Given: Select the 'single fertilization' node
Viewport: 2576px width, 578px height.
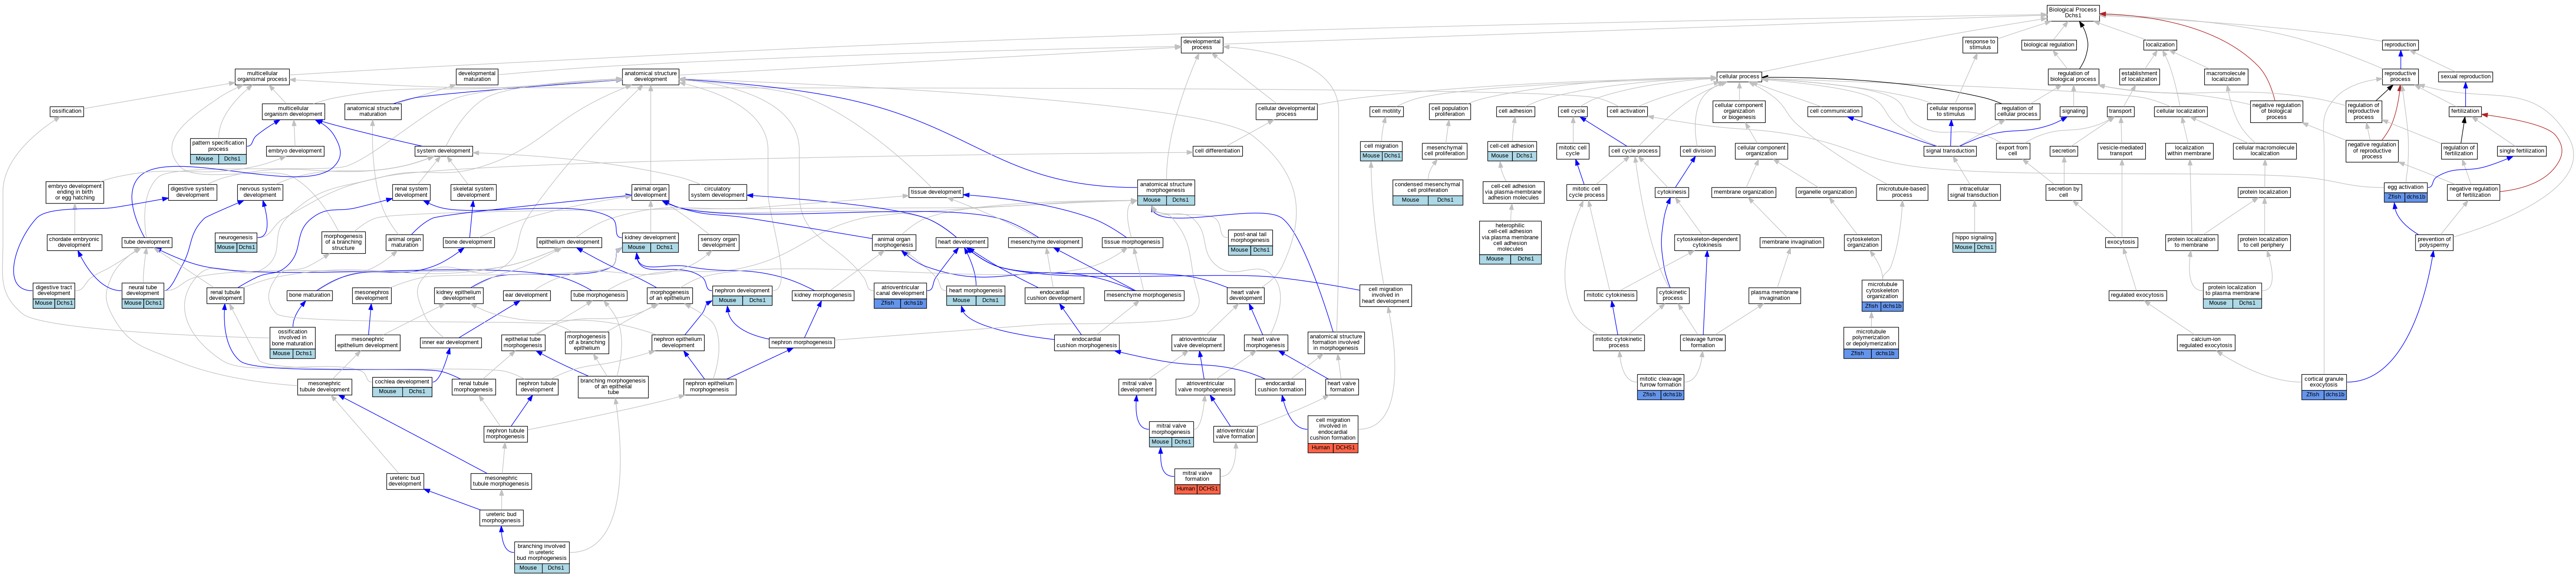Looking at the screenshot, I should click(2521, 151).
